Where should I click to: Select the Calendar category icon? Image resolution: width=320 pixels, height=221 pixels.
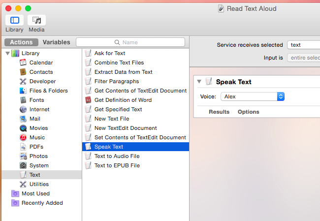point(23,63)
